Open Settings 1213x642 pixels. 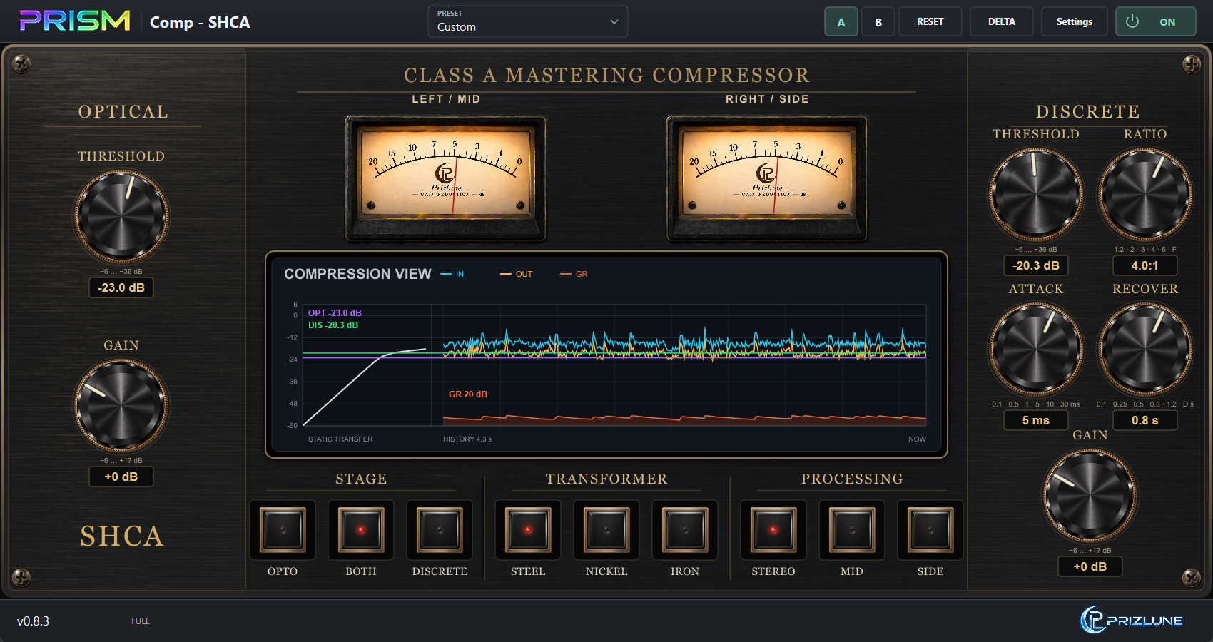pyautogui.click(x=1075, y=21)
